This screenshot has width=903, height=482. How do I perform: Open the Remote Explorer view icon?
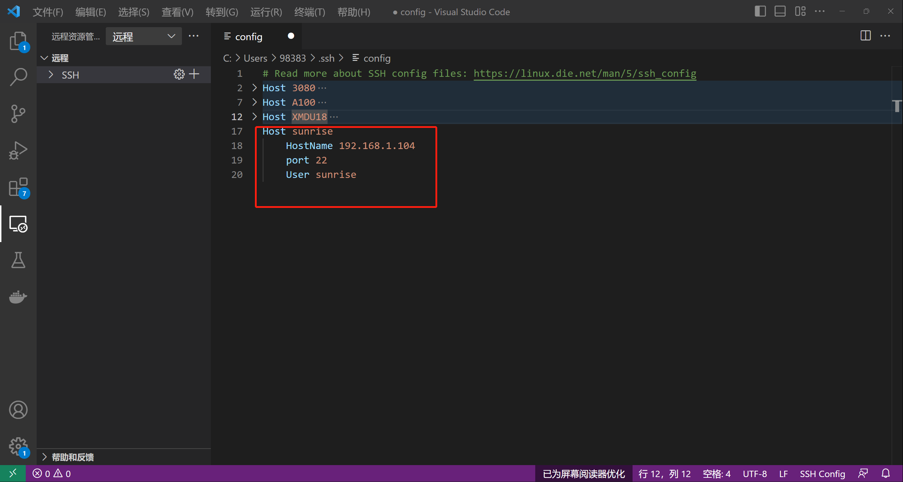point(18,224)
